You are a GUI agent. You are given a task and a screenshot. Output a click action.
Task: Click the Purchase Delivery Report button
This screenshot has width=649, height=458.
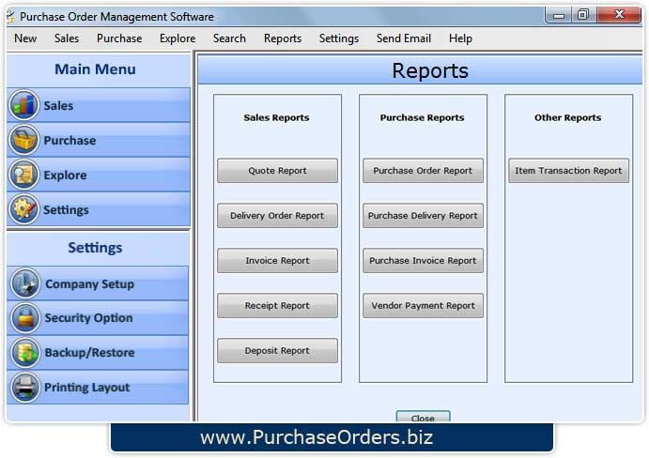(423, 216)
